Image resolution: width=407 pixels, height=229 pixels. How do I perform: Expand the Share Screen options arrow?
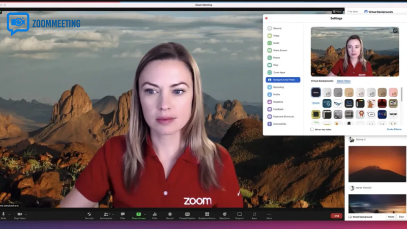[x=145, y=214]
